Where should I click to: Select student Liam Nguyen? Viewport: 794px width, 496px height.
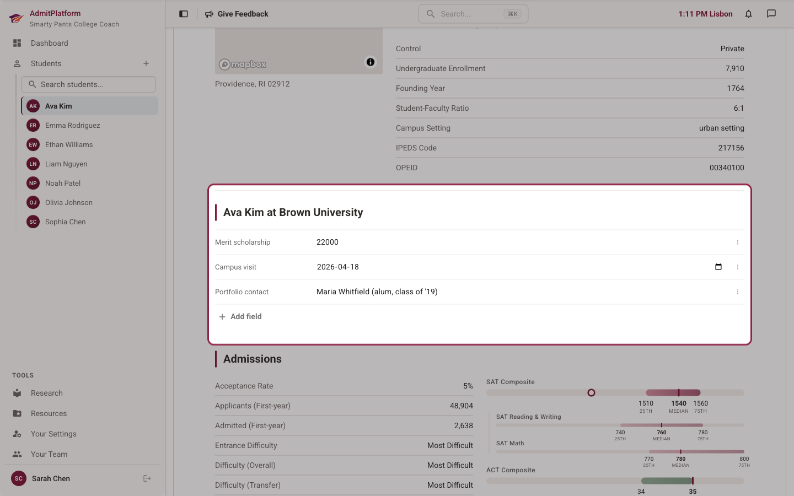point(90,164)
